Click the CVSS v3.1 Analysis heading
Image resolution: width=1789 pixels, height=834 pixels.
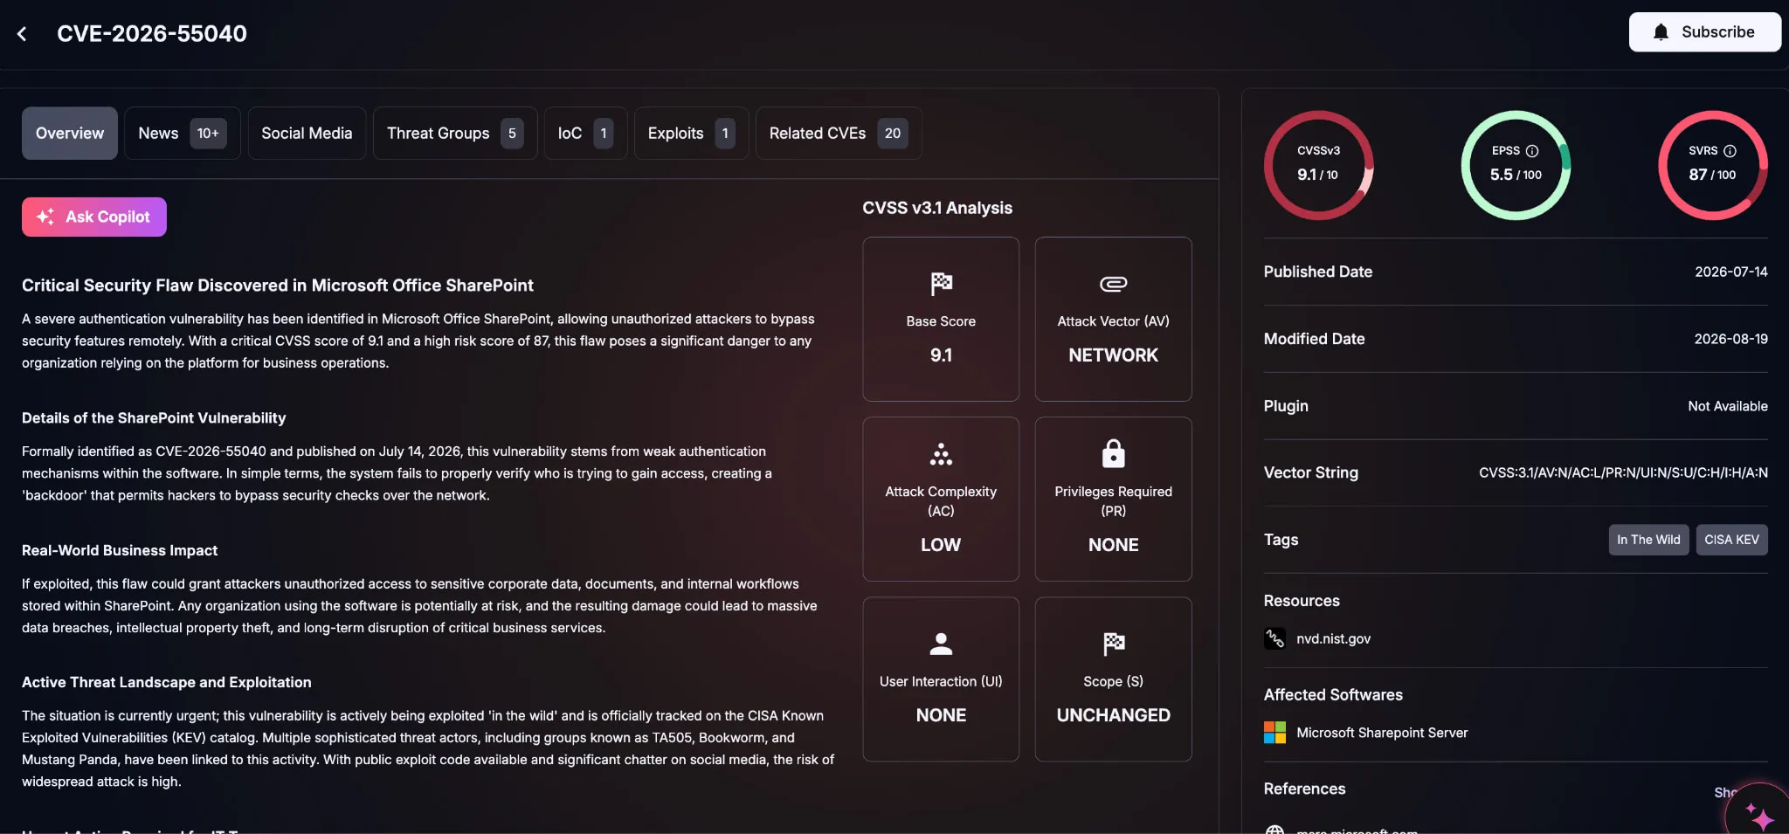(x=937, y=208)
